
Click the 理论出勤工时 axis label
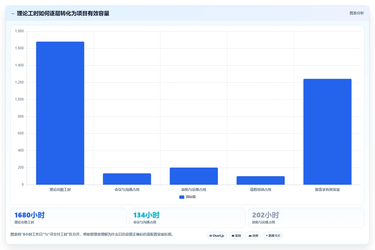click(60, 190)
